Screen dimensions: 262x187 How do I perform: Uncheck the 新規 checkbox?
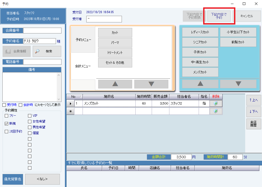pyautogui.click(x=7, y=124)
